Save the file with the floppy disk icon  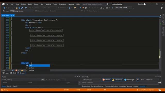pos(19,8)
